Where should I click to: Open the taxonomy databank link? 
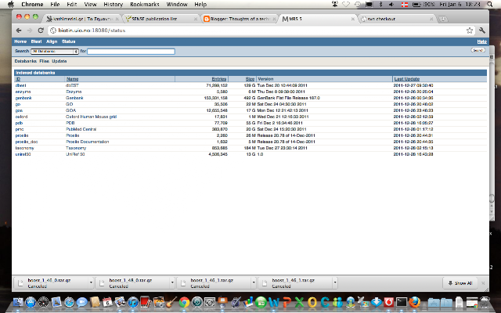click(24, 148)
